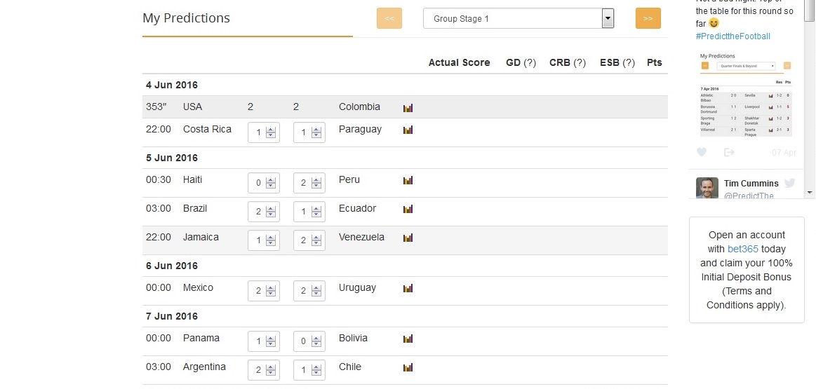Click the Twitter feed scrollbar down arrow
The image size is (816, 389).
[x=810, y=191]
